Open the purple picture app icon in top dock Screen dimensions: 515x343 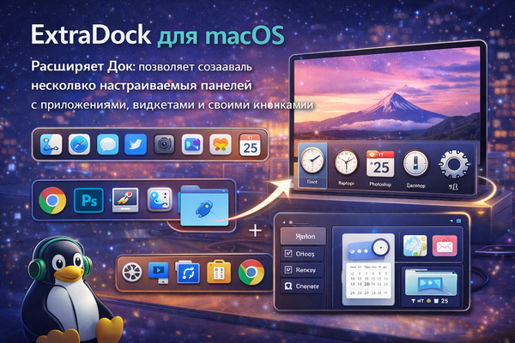tap(192, 144)
